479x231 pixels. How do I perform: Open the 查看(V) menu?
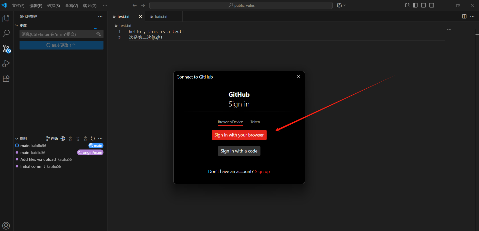71,5
